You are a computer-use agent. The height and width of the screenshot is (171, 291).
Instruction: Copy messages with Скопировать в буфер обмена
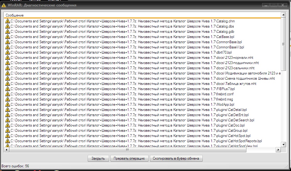point(176,158)
